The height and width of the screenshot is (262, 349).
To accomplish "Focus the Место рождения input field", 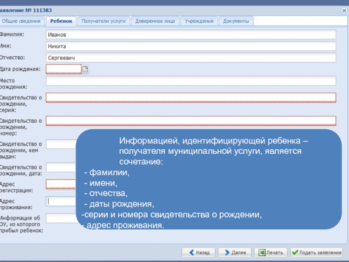I will click(191, 81).
